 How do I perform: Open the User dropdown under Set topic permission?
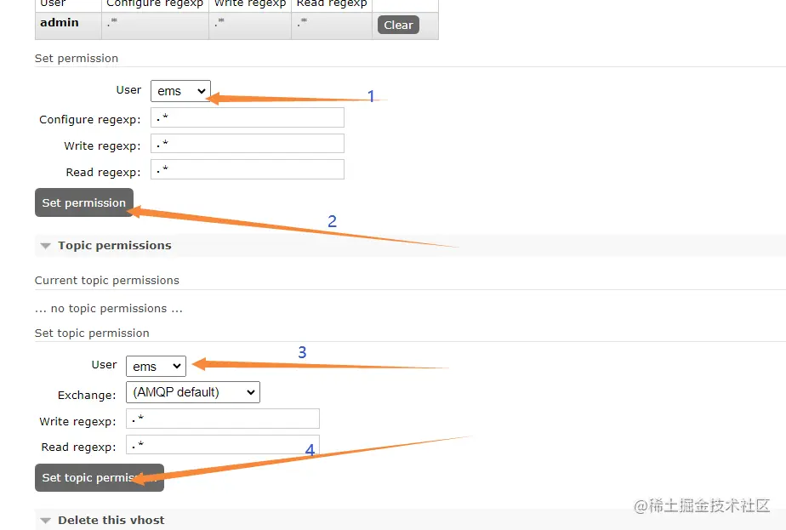pyautogui.click(x=156, y=366)
